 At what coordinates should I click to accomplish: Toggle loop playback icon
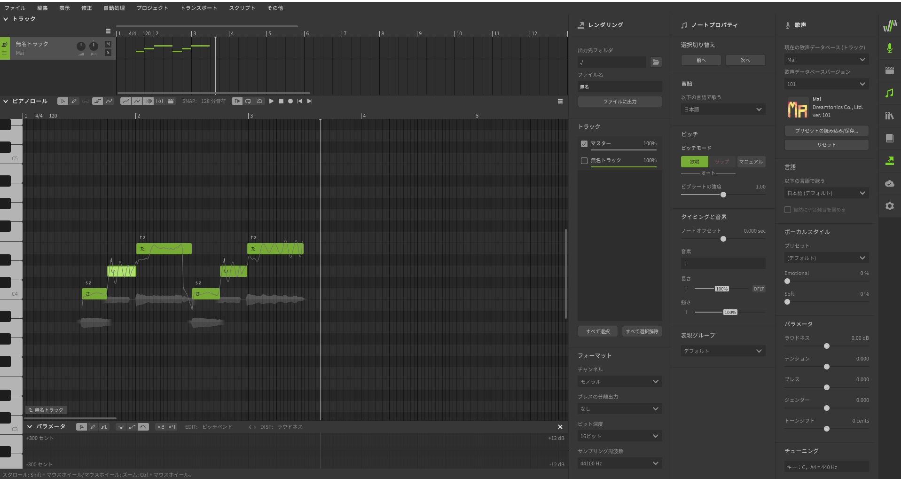click(248, 101)
